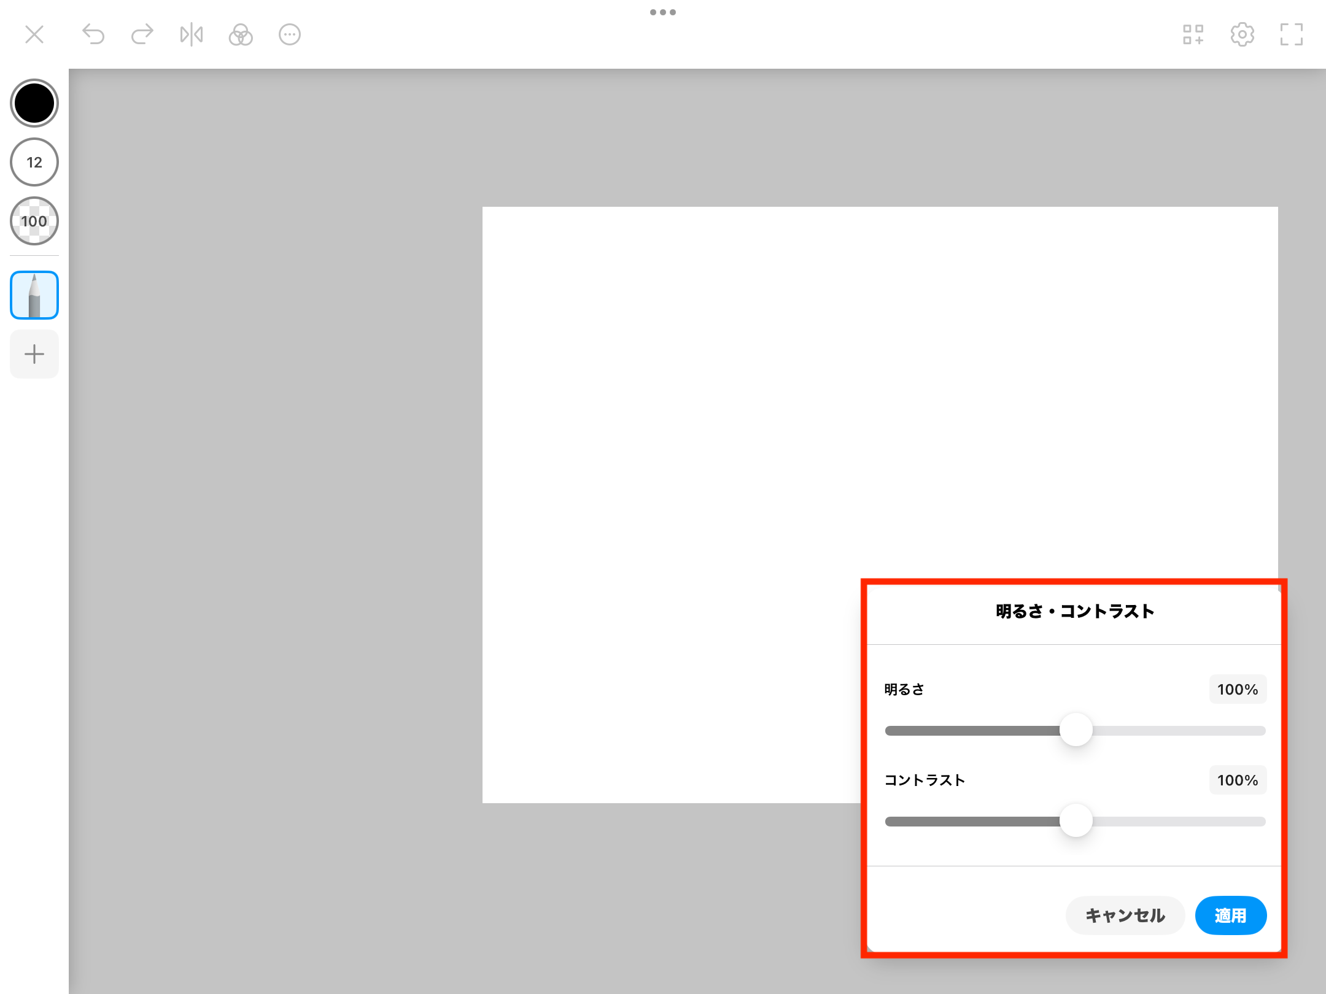Screen dimensions: 1326x994
Task: Open the three-dot handle at top center
Action: pyautogui.click(x=663, y=12)
